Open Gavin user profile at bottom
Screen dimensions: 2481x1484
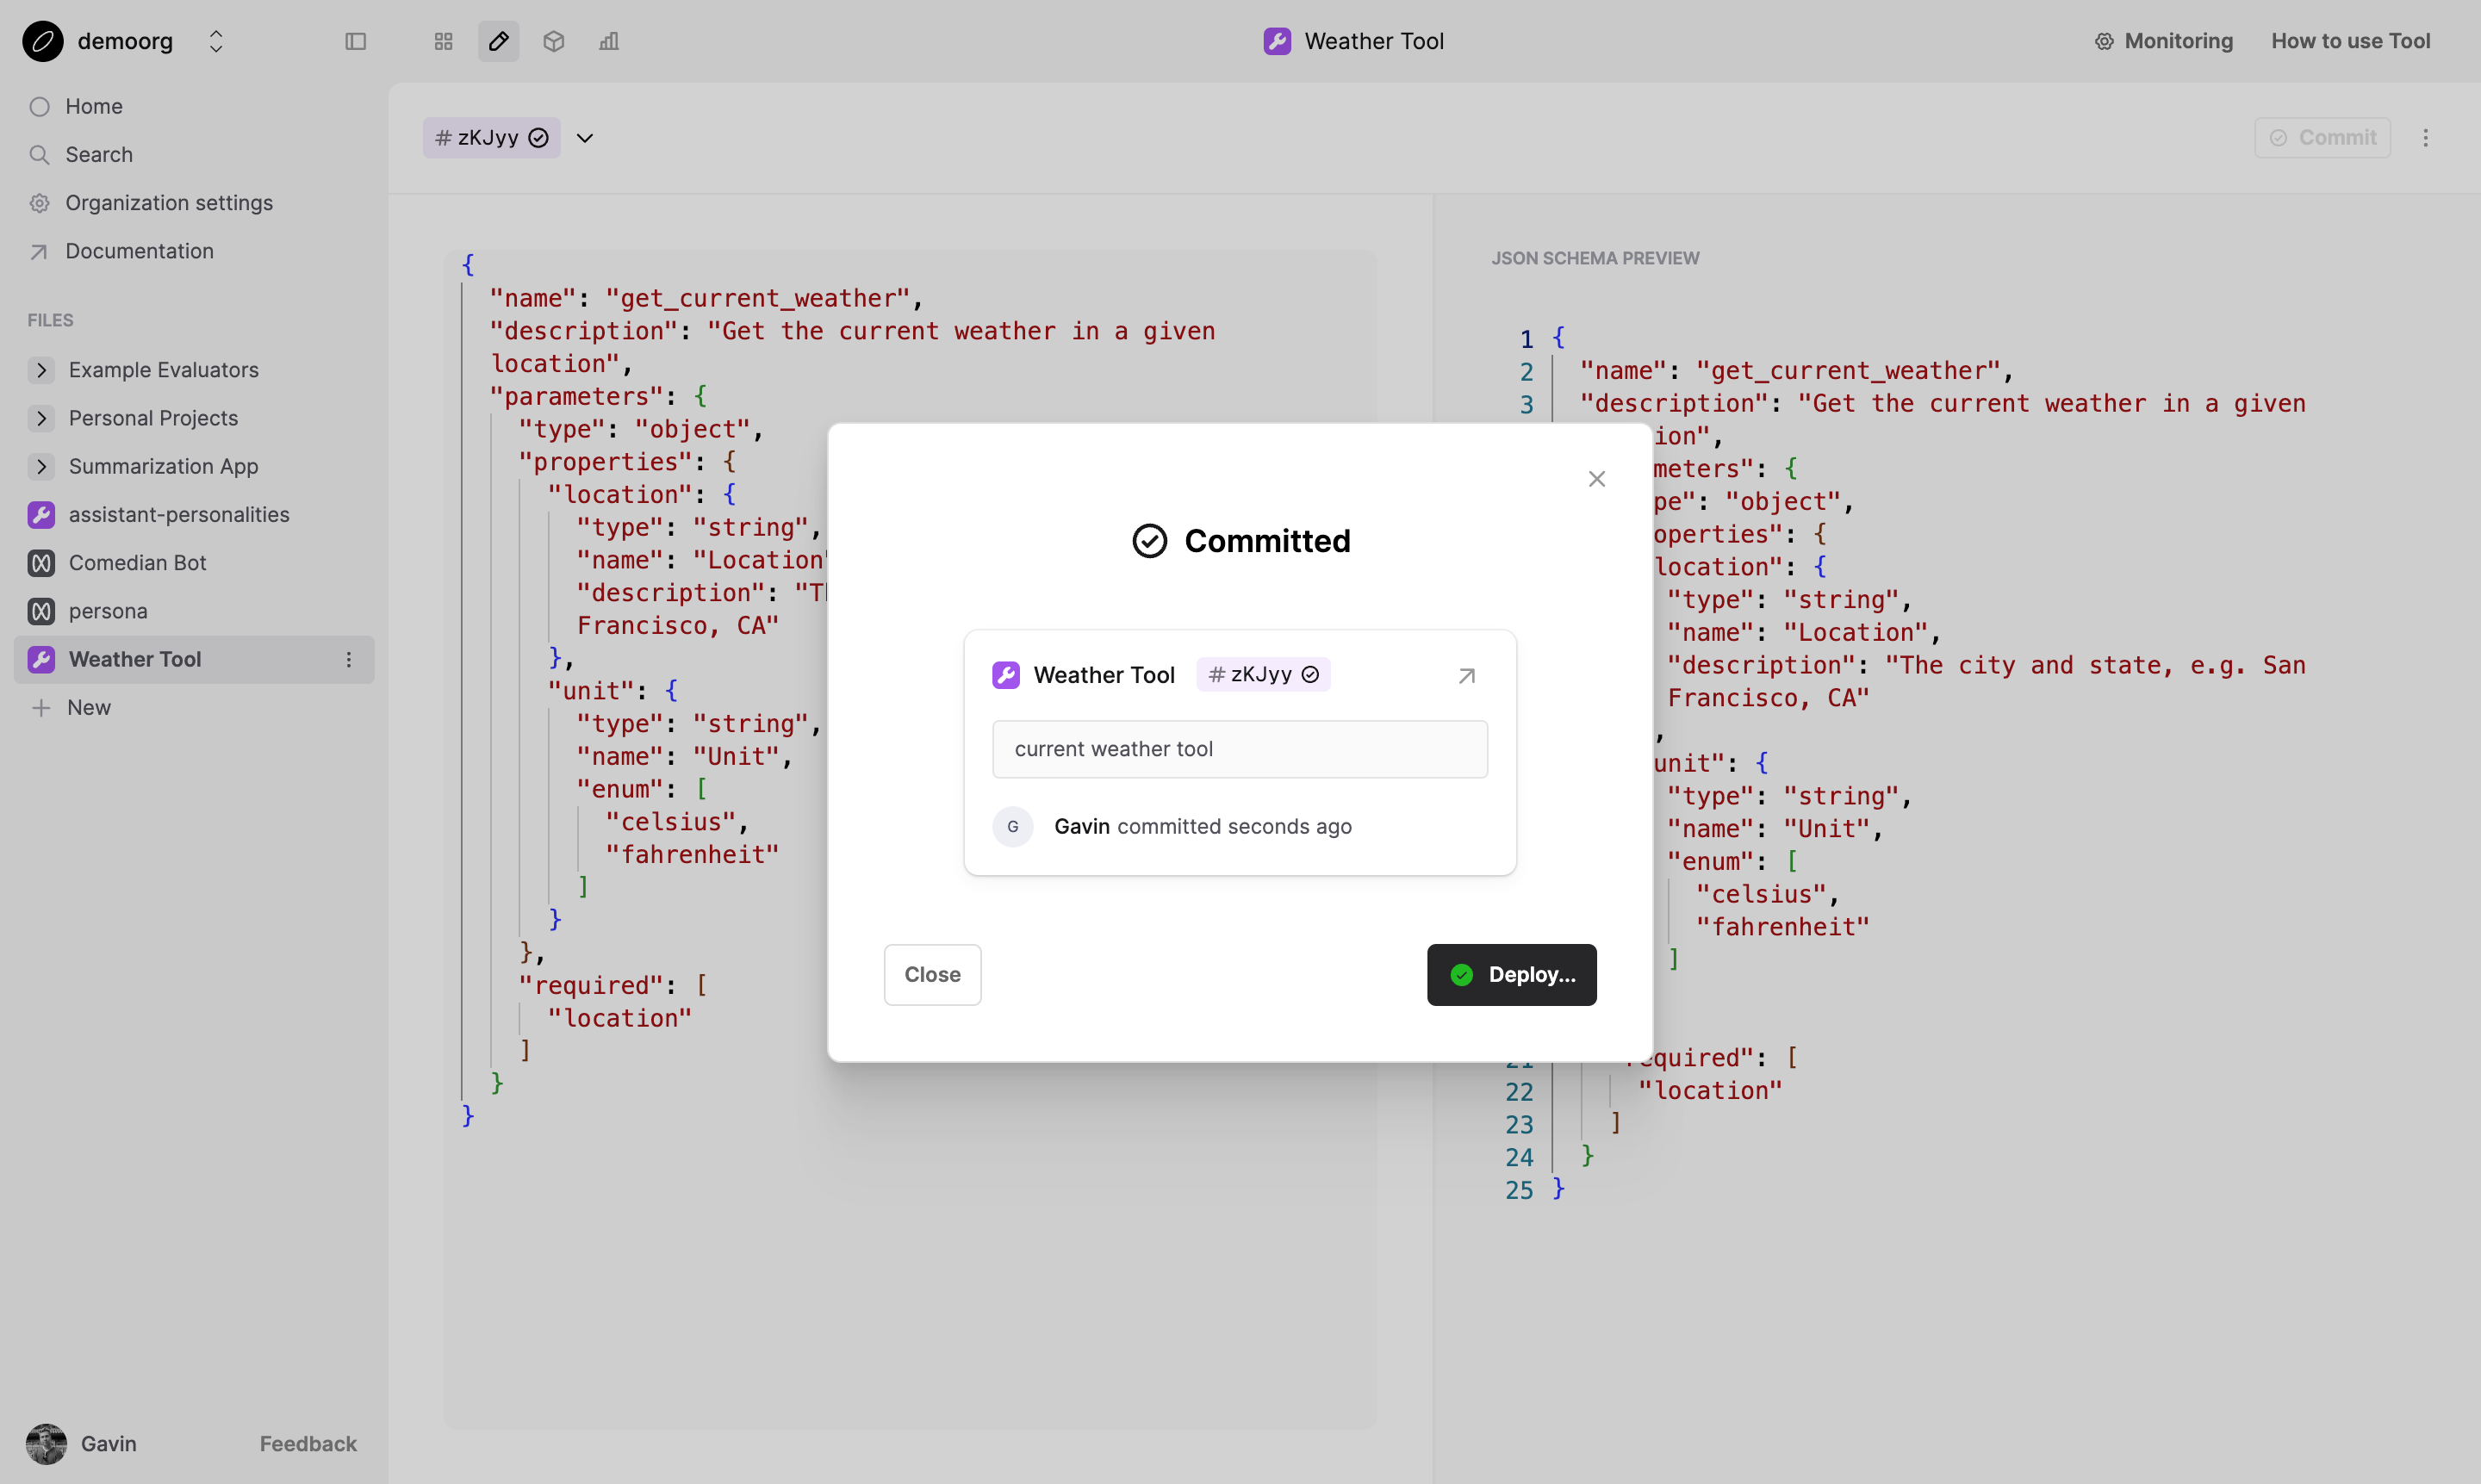(x=82, y=1443)
